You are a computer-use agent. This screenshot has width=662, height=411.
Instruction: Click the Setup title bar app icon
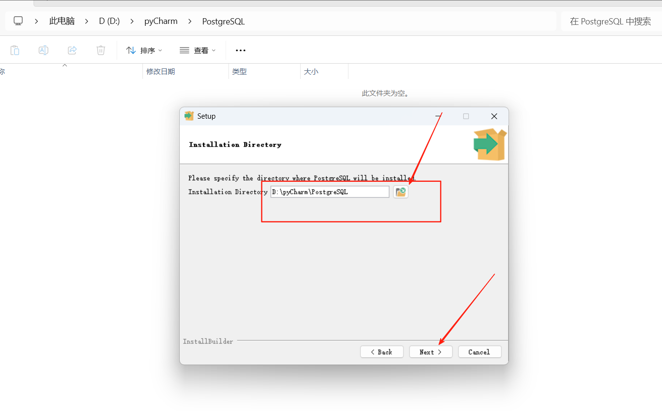[x=189, y=116]
